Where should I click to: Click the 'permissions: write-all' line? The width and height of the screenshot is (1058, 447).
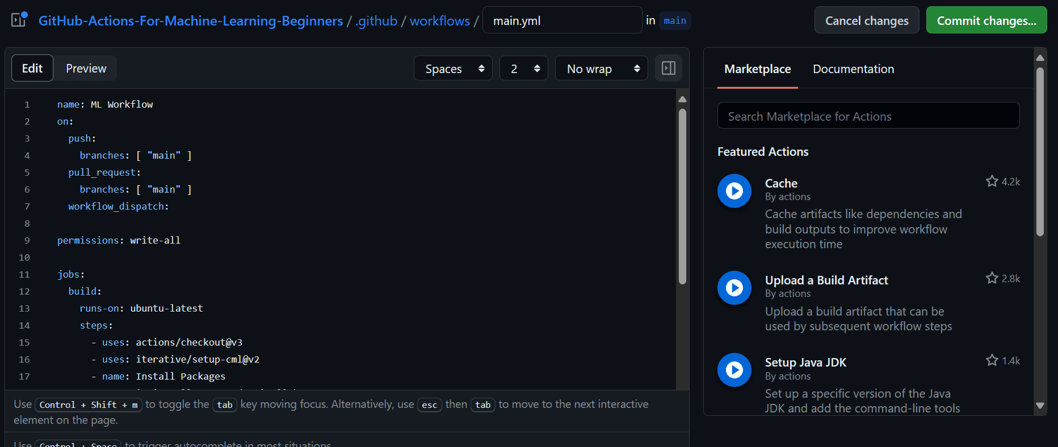(119, 240)
